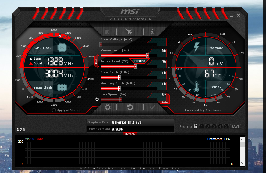Select profile slot 5
266x173 pixels.
coord(226,126)
